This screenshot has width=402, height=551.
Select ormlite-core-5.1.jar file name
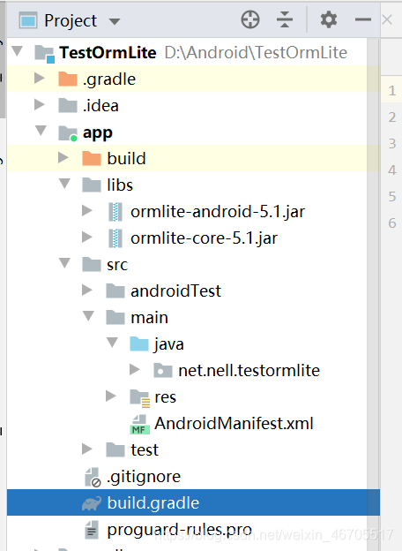(x=204, y=238)
